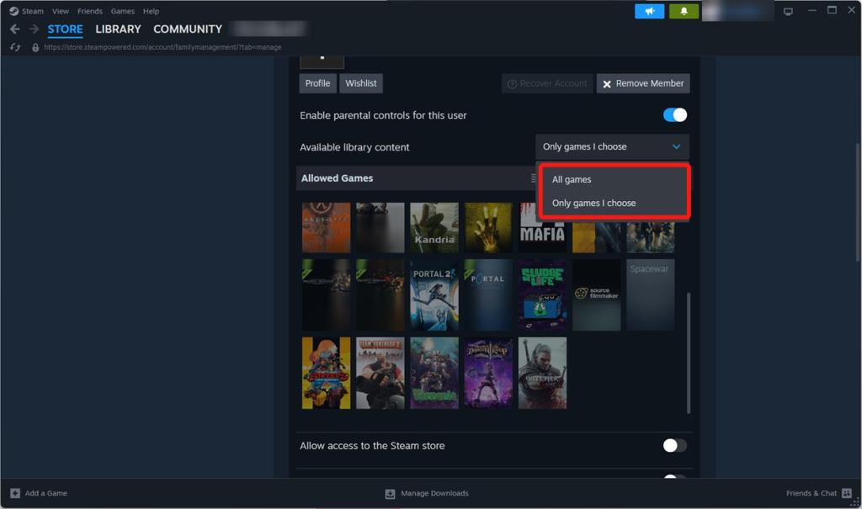This screenshot has height=509, width=862.
Task: Open the Friends menu
Action: pos(89,11)
